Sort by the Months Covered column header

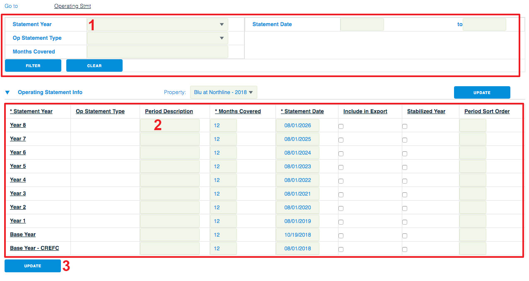click(238, 111)
